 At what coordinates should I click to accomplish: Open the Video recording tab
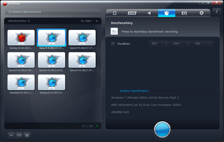(114, 13)
